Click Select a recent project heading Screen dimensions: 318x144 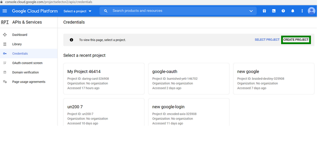(x=84, y=55)
